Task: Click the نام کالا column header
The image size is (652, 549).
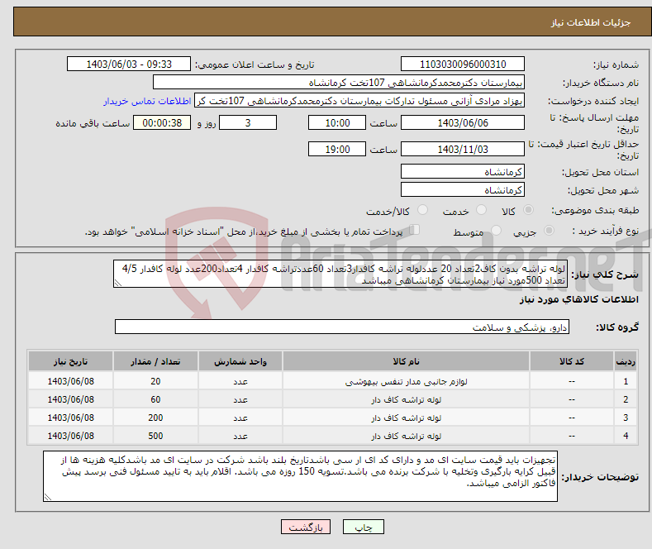Action: 406,361
